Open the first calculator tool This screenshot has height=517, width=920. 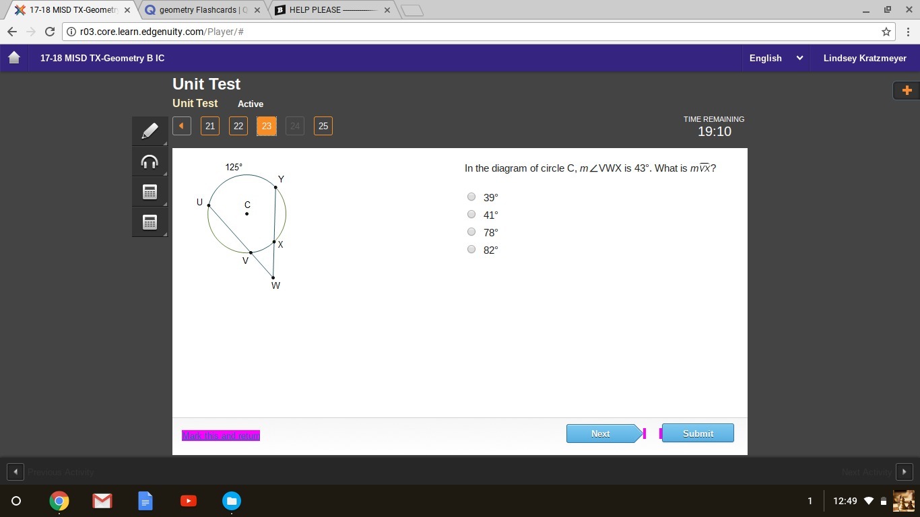(150, 192)
